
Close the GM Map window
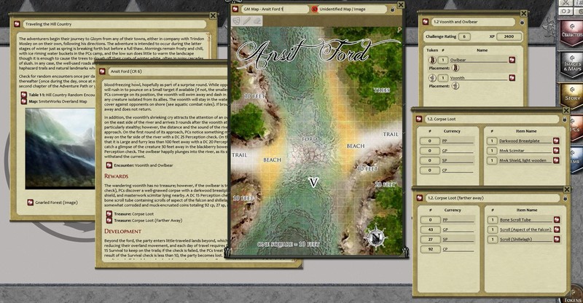click(400, 5)
